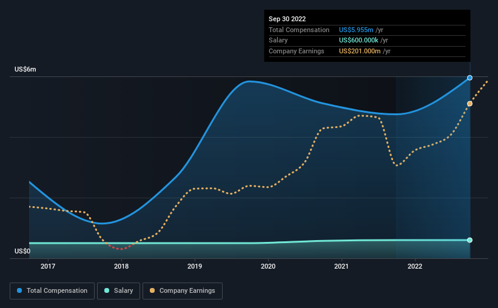The image size is (498, 308).
Task: Select the 2020 axis label
Action: [268, 266]
